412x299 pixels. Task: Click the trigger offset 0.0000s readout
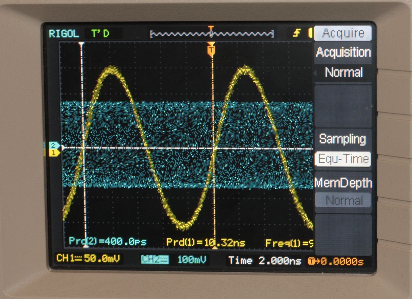coord(336,261)
